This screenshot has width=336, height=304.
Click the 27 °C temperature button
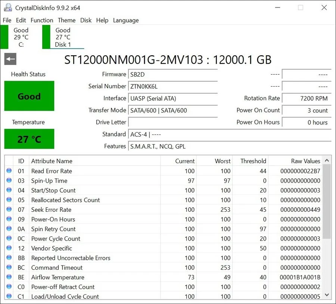click(x=29, y=139)
